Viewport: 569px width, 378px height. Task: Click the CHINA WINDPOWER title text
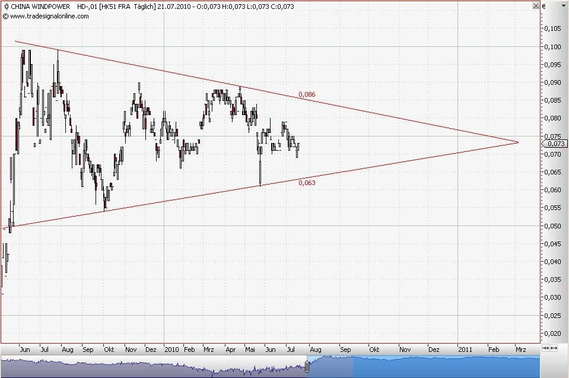[40, 7]
